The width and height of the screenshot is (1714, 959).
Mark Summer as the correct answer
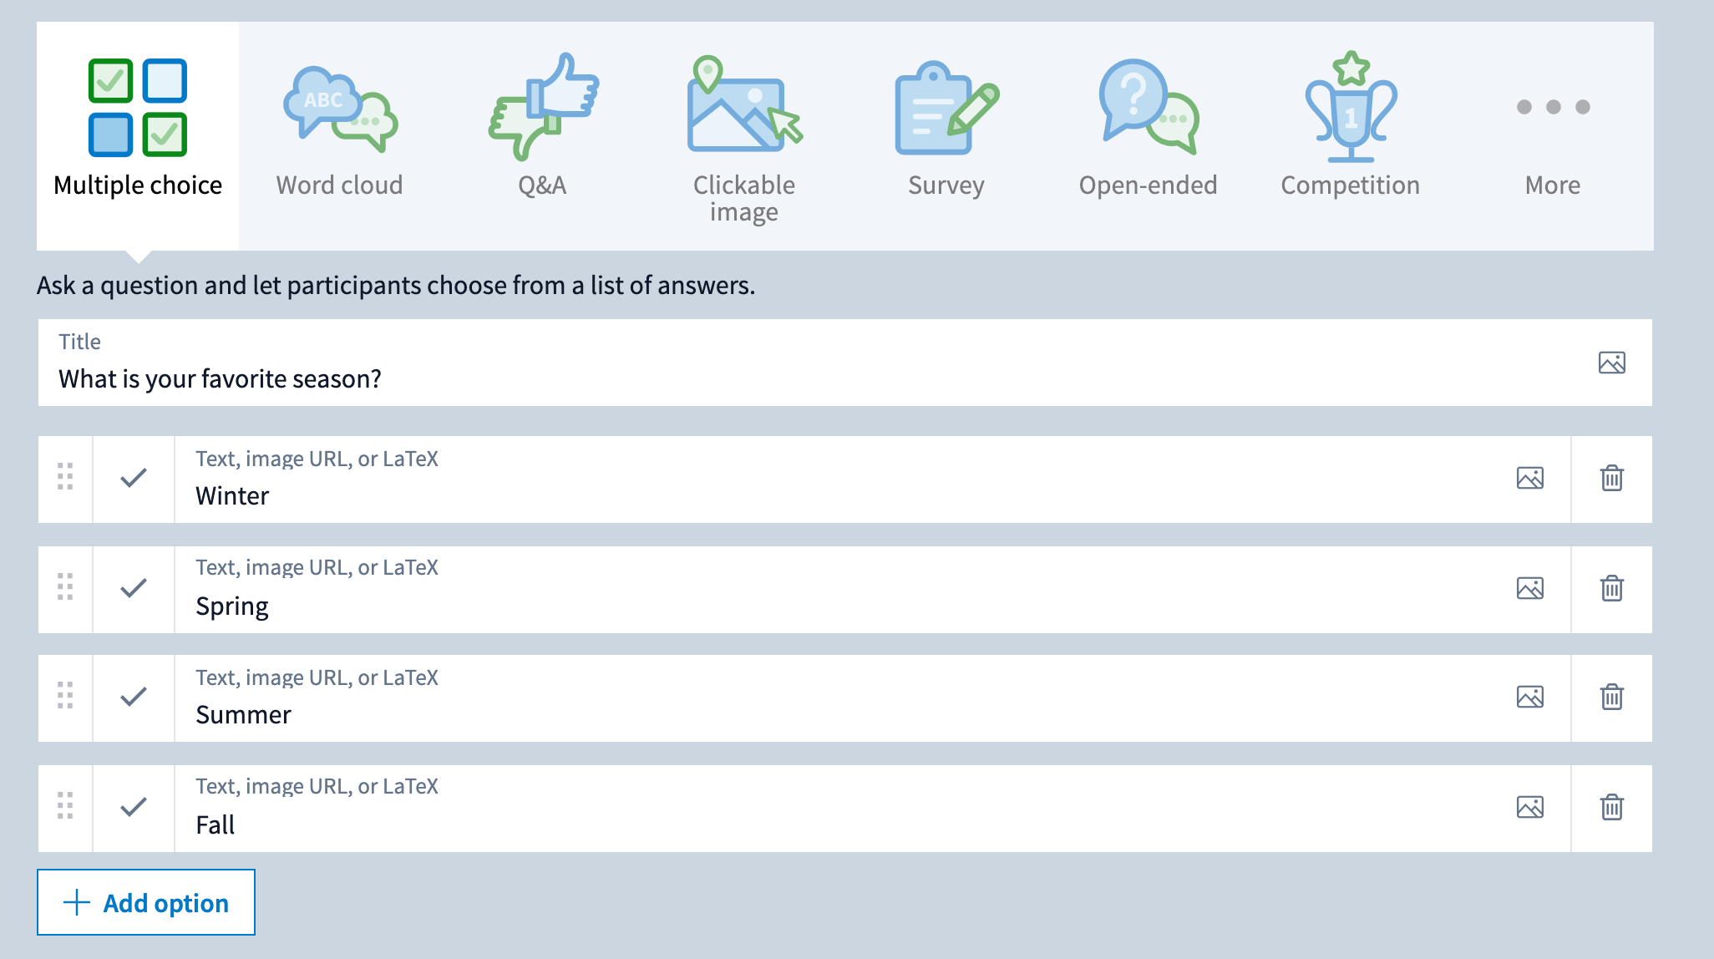pyautogui.click(x=134, y=698)
